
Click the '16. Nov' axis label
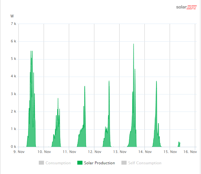tap(190, 152)
